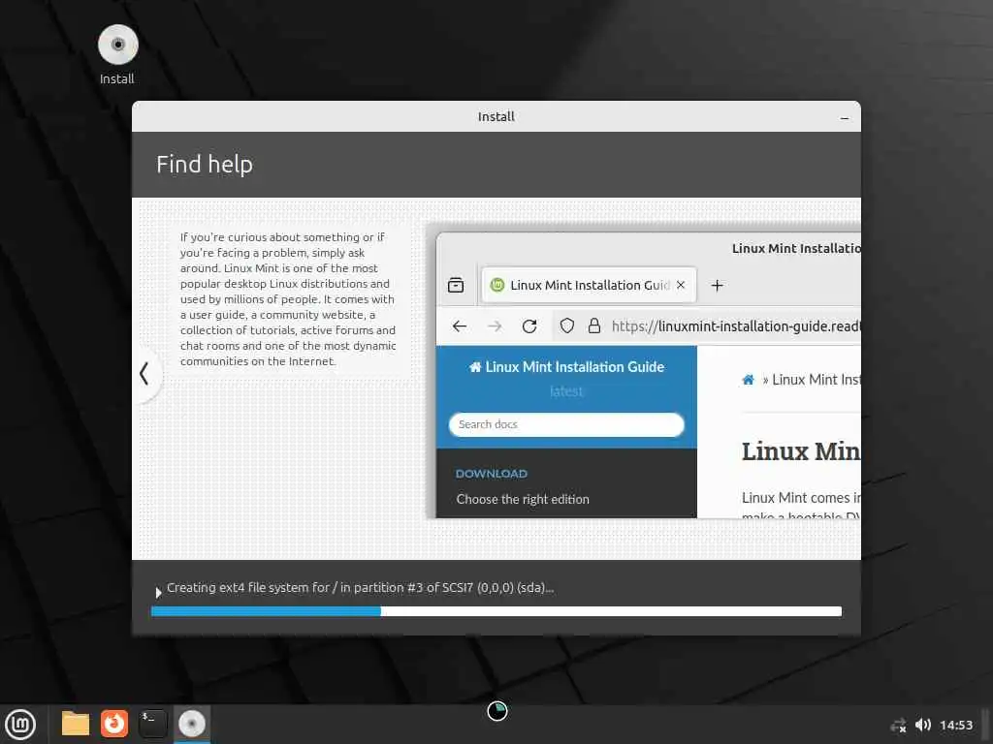Screen dimensions: 993x744
Task: Click the shield tracking protection icon
Action: pyautogui.click(x=566, y=325)
